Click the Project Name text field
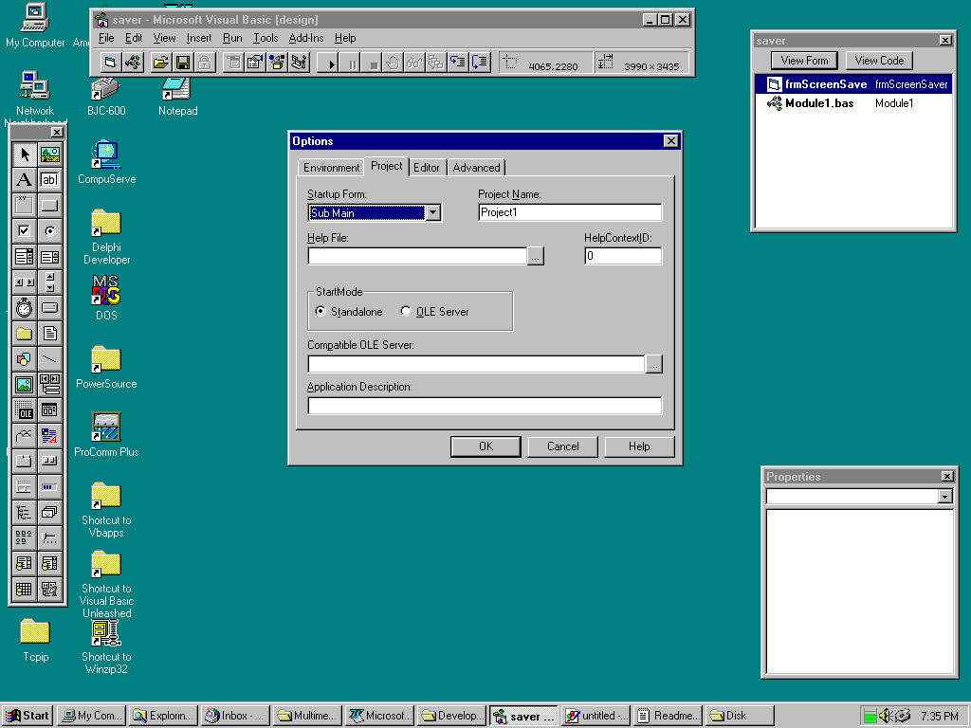This screenshot has width=971, height=728. [x=569, y=212]
